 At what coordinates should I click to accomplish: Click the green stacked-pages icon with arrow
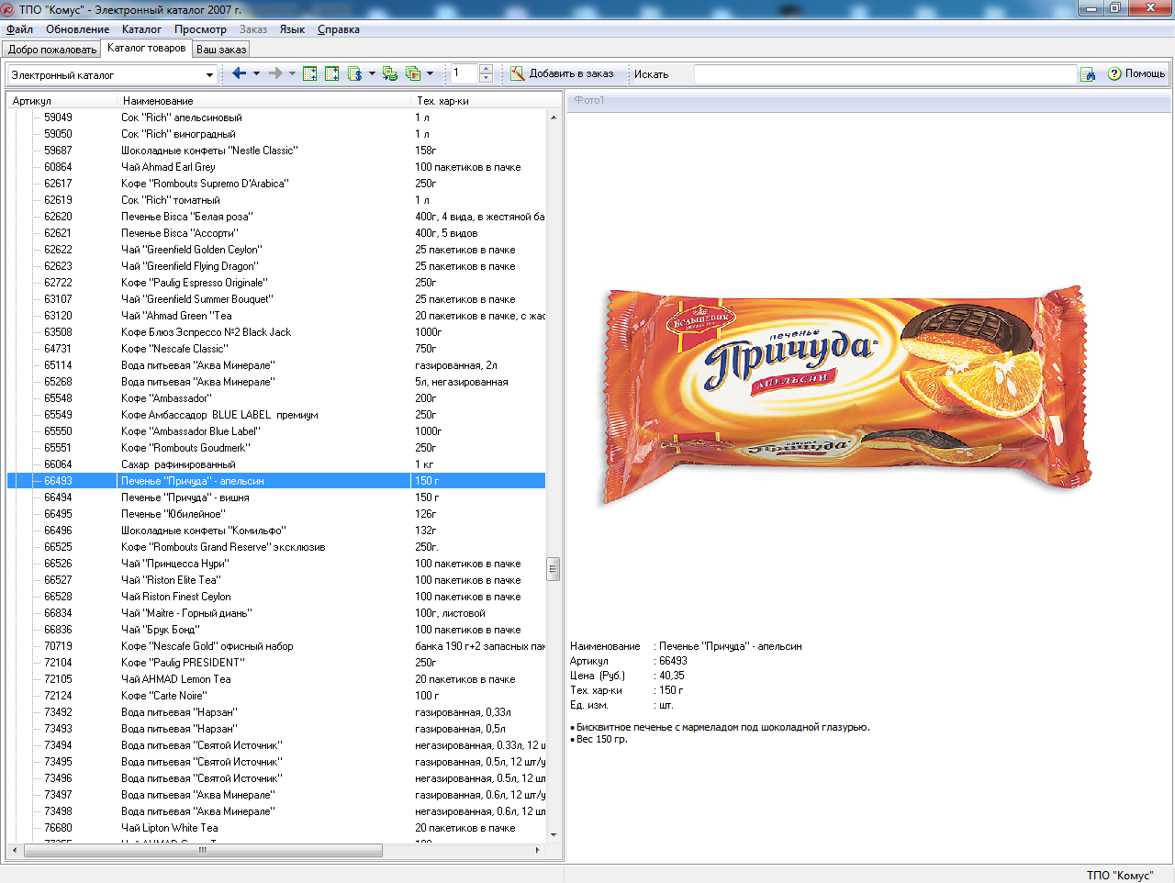tap(390, 73)
